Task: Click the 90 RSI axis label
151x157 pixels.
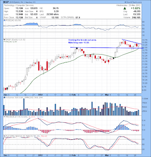Action: [x=144, y=22]
